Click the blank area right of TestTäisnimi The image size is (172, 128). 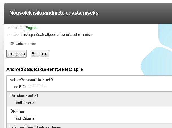click(x=99, y=118)
